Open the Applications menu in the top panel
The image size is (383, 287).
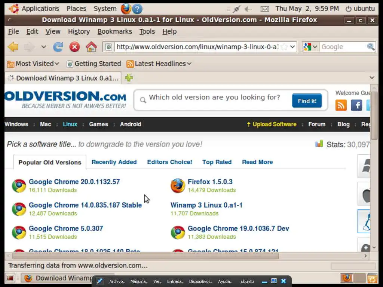pyautogui.click(x=40, y=9)
